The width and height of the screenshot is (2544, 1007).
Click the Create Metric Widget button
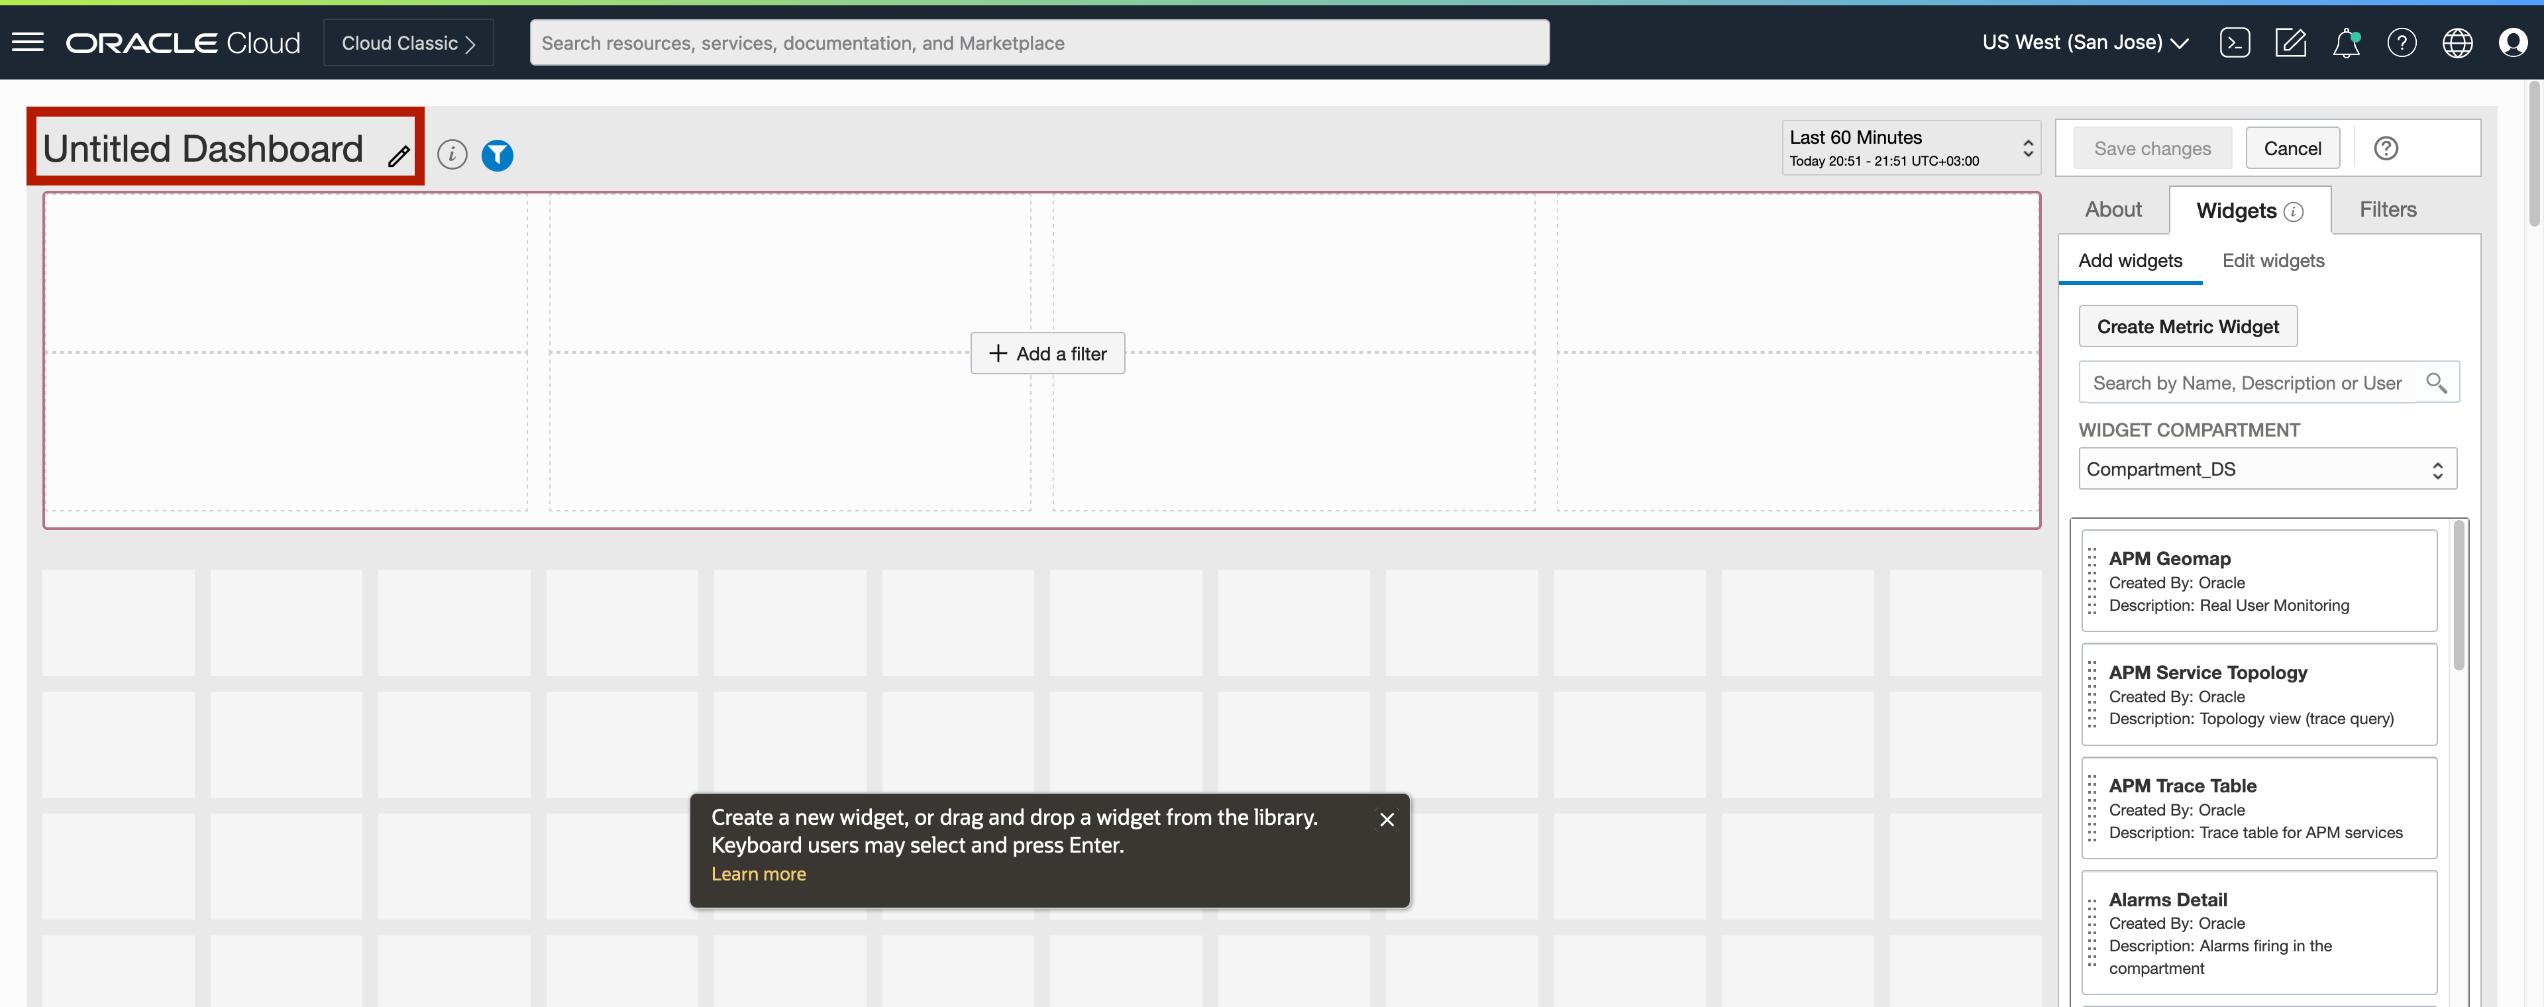point(2188,327)
